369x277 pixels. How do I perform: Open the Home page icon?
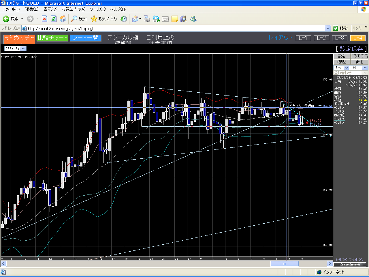(63, 19)
